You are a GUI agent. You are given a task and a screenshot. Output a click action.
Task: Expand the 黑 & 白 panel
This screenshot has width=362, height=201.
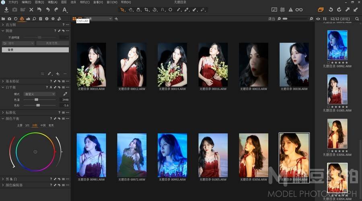click(x=3, y=179)
